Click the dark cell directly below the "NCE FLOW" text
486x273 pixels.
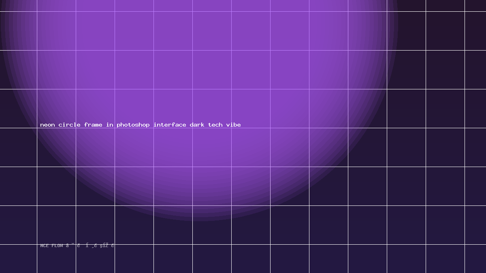[56, 259]
